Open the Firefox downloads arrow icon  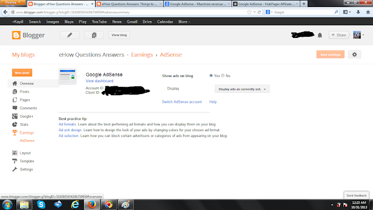click(358, 12)
